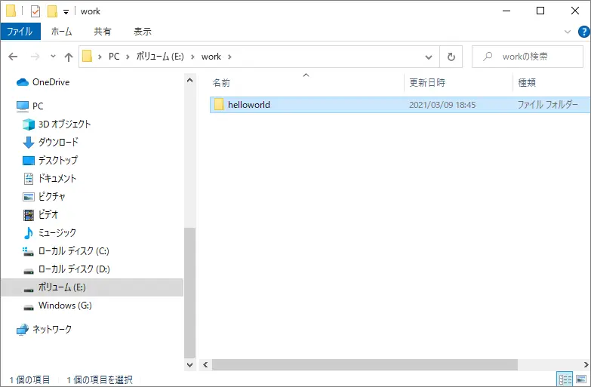Select the OneDrive cloud icon in sidebar
591x387 pixels.
[23, 82]
